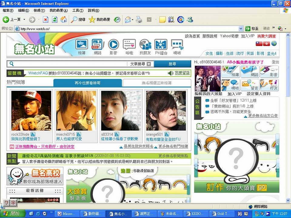Click the IE Refresh toolbar icon
The image size is (291, 218).
pos(55,20)
